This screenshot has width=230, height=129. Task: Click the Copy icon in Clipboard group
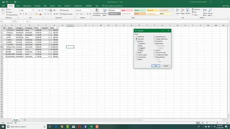(x=7, y=12)
